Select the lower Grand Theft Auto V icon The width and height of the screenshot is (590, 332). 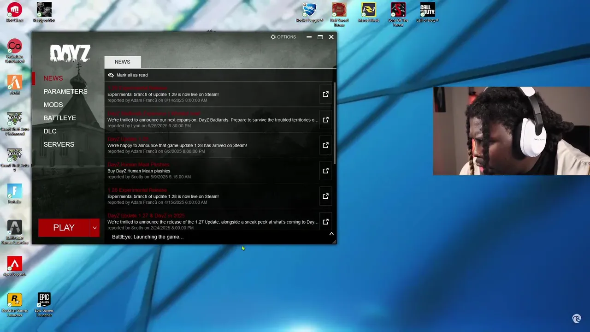(15, 160)
